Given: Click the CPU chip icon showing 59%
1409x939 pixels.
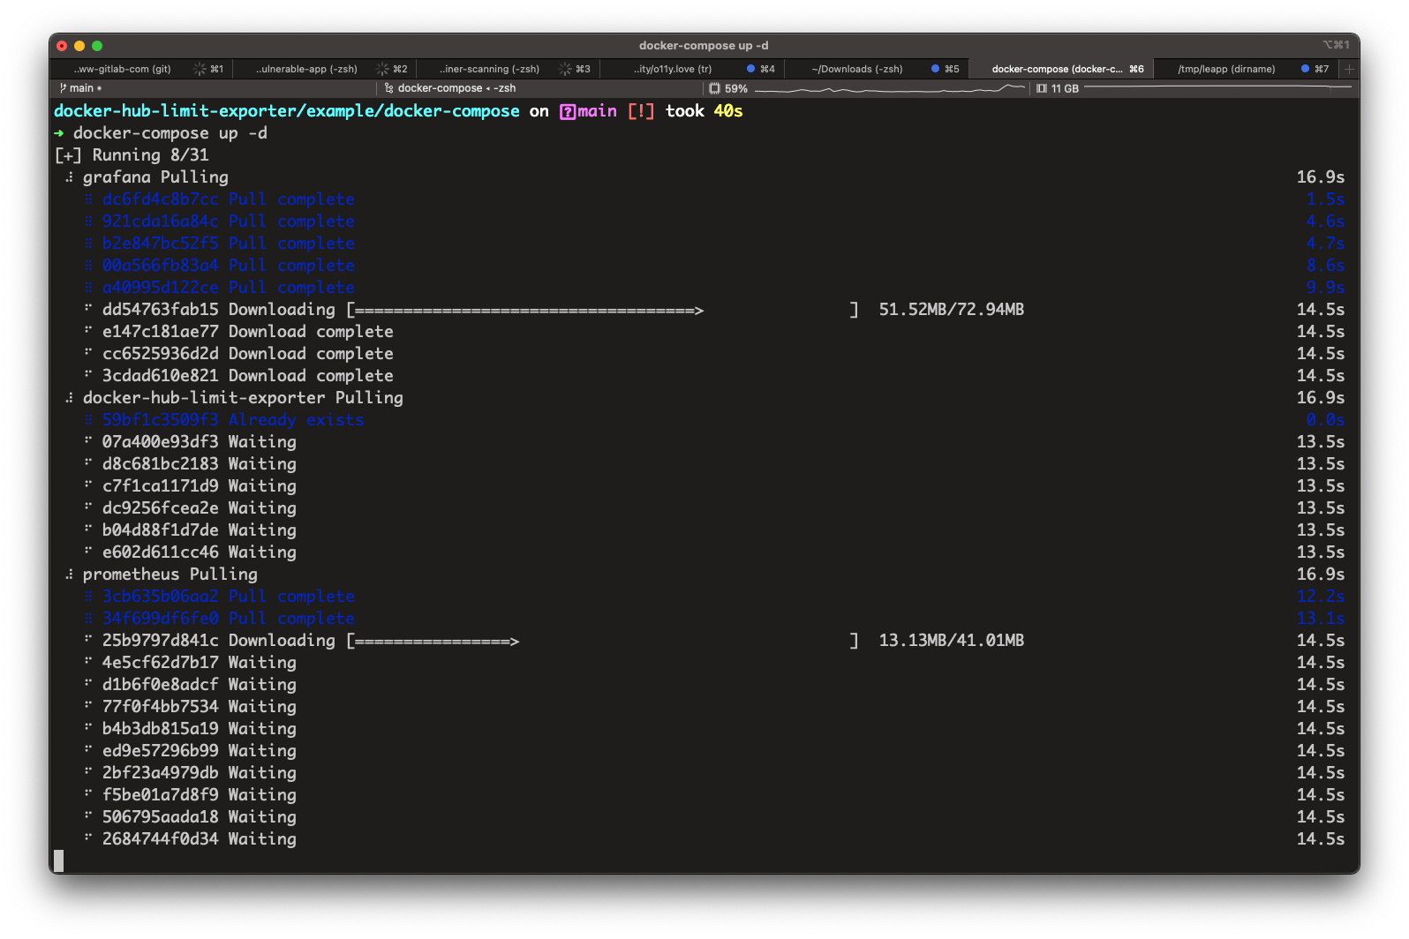Looking at the screenshot, I should click(714, 88).
